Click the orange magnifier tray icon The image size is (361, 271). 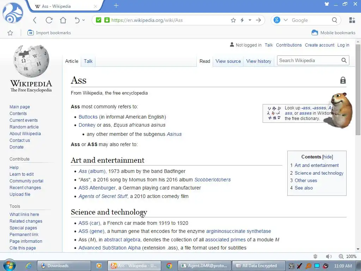coord(308,266)
